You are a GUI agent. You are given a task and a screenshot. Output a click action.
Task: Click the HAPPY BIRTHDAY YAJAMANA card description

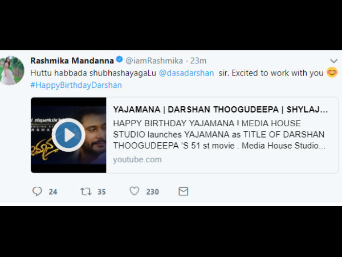coord(220,135)
